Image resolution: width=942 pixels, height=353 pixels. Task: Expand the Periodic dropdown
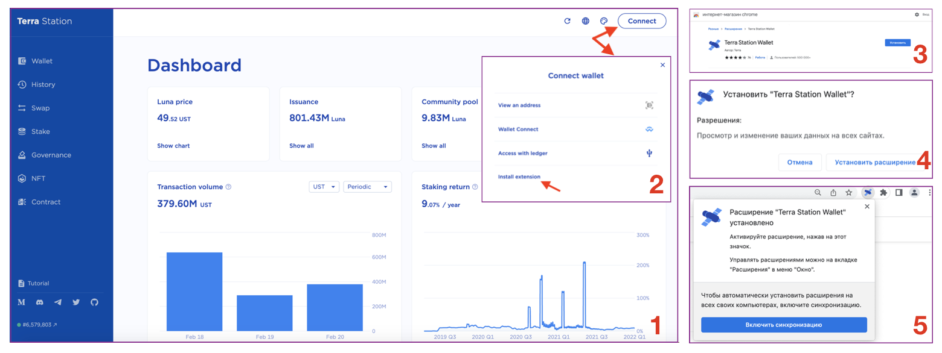click(367, 187)
